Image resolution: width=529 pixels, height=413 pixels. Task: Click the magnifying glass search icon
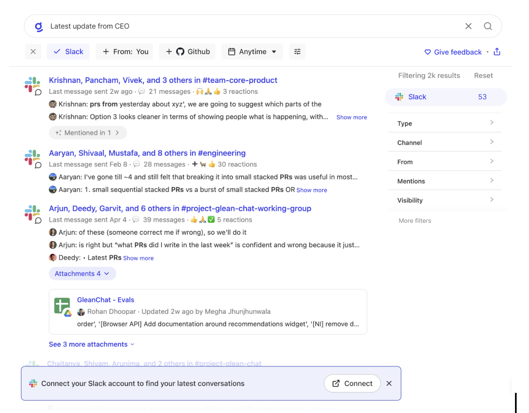click(488, 26)
